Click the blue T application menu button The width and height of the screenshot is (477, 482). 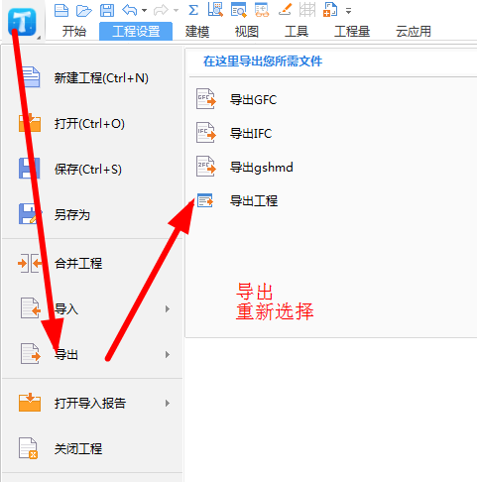pos(22,22)
